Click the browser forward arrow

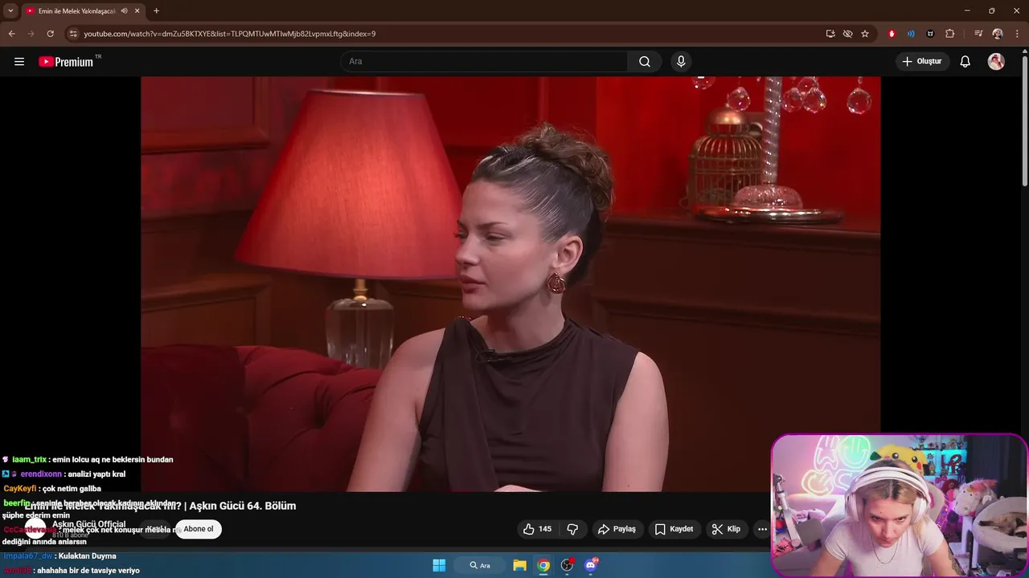click(31, 34)
